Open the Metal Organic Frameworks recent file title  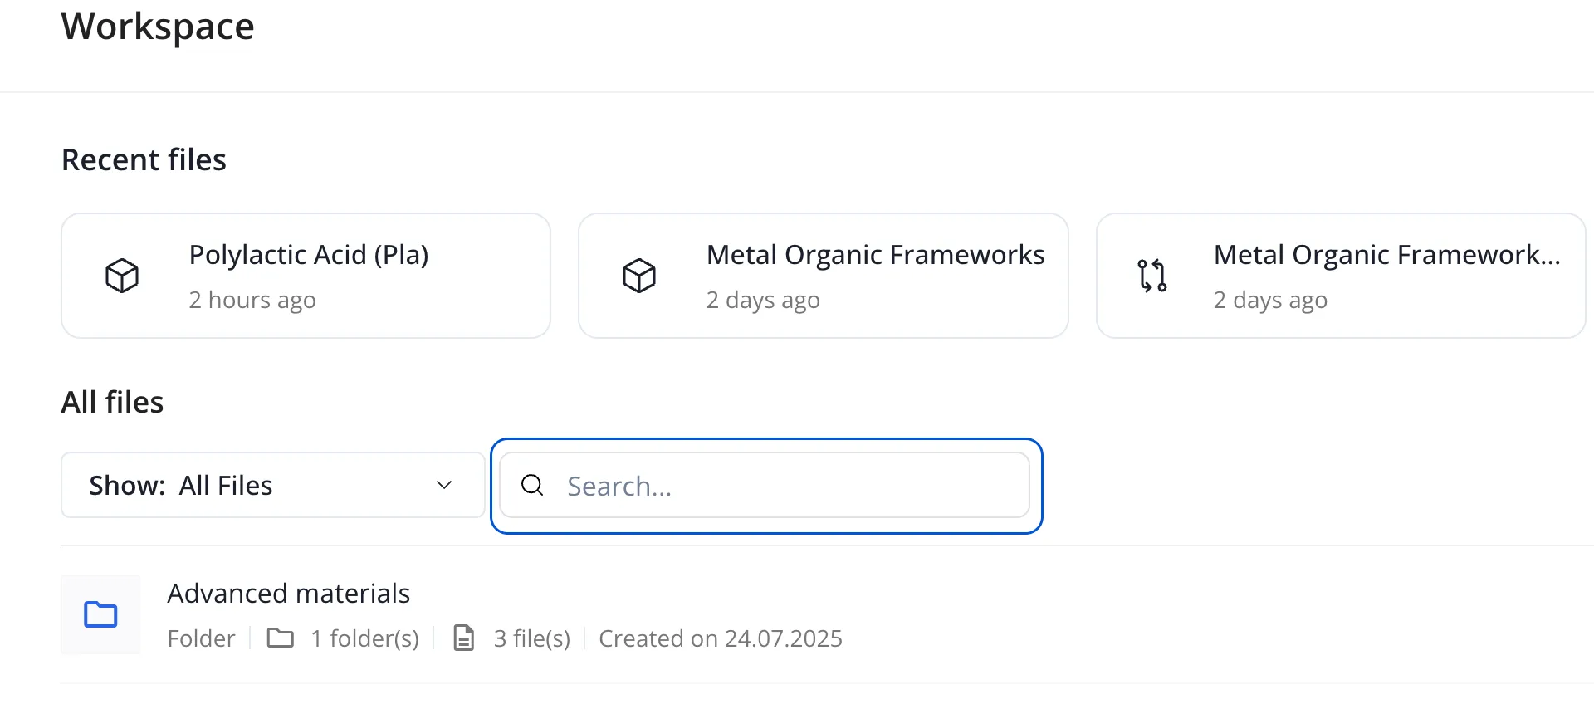[876, 255]
